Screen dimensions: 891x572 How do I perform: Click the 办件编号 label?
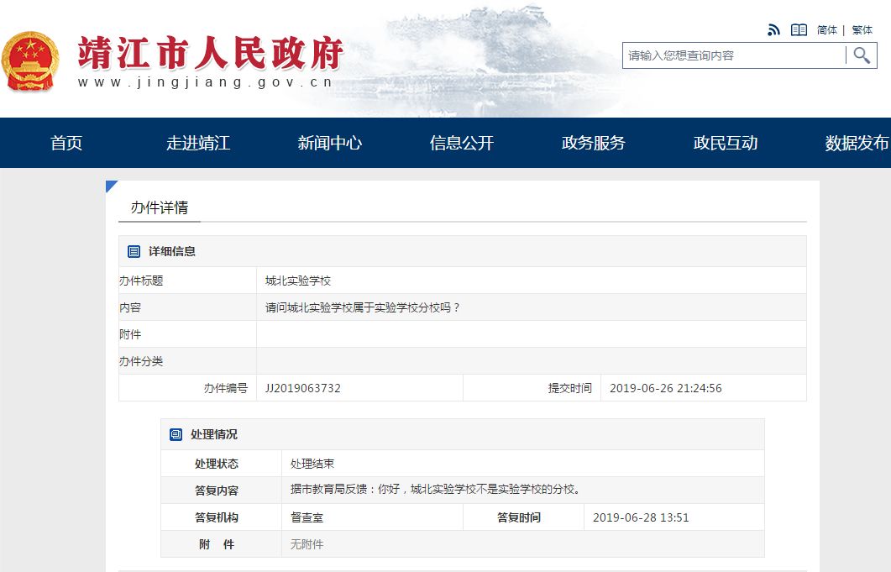pyautogui.click(x=226, y=388)
